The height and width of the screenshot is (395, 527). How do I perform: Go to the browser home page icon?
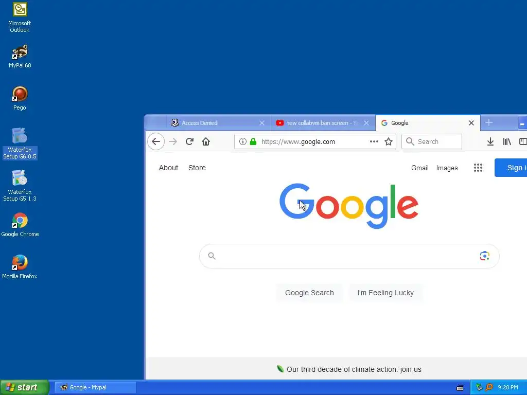[206, 141]
